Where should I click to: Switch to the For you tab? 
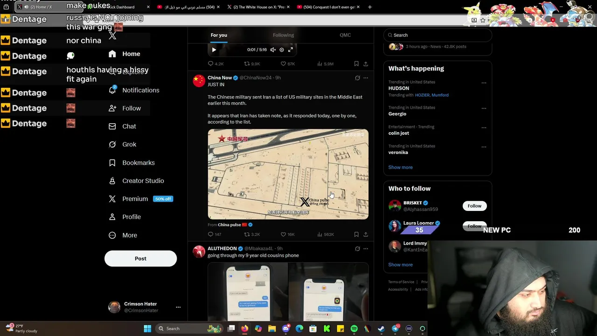pos(219,35)
